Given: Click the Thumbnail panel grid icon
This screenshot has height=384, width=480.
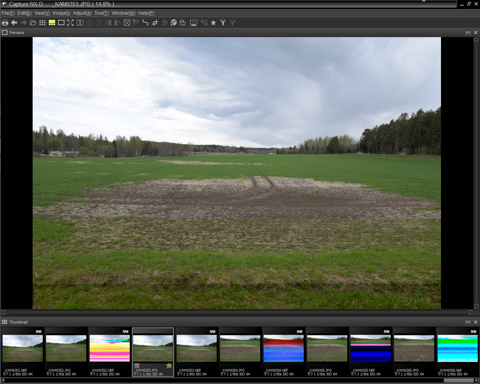Looking at the screenshot, I should tap(4, 322).
